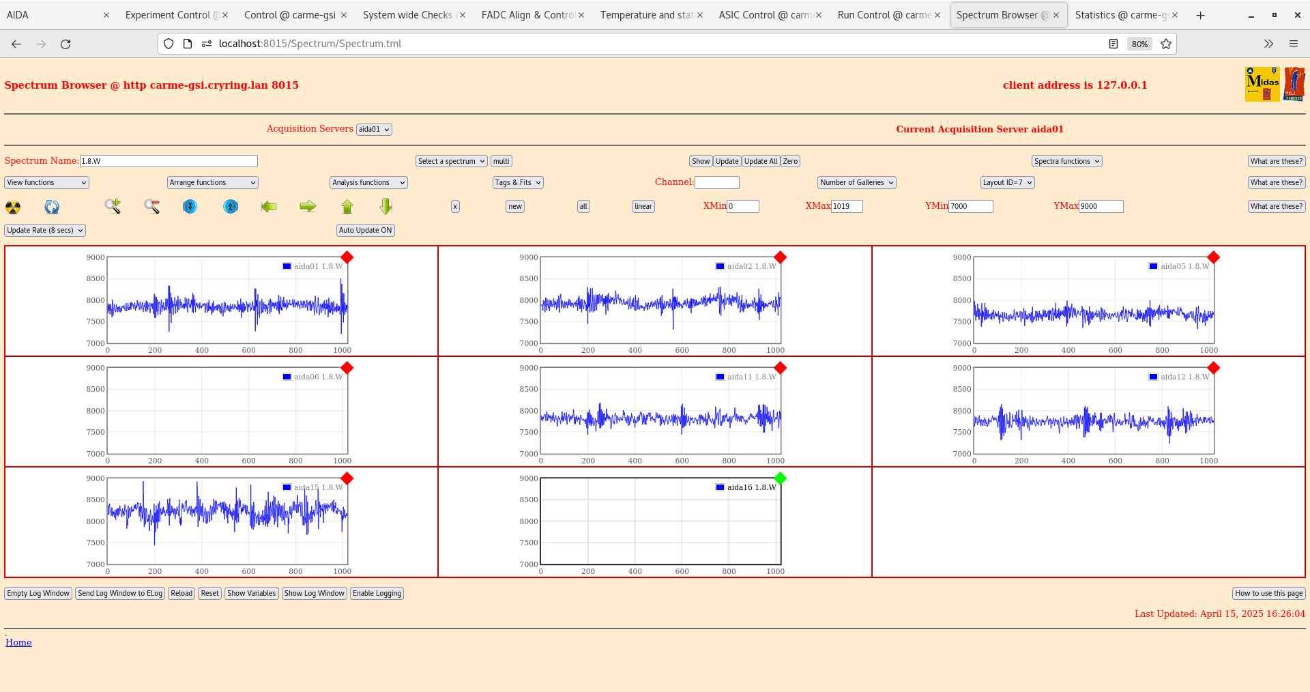Open the reader view icon in address bar
Screen dimensions: 1310x692
[x=1113, y=44]
